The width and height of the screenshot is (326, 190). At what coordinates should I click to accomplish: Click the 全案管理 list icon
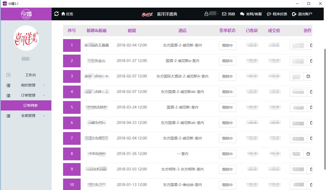[8, 116]
